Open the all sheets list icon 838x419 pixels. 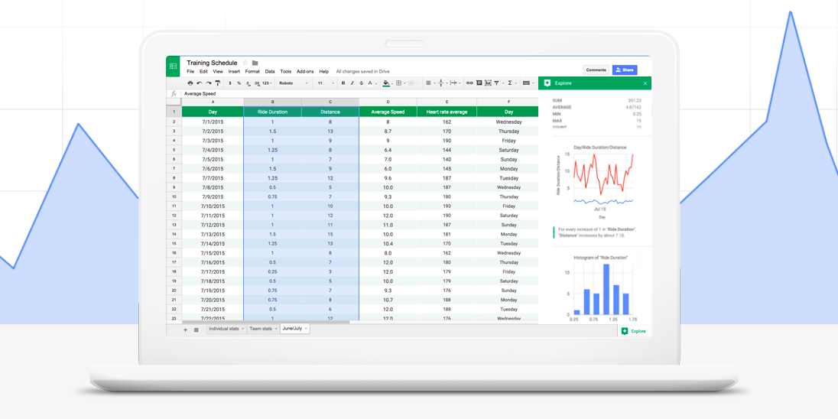pos(197,330)
